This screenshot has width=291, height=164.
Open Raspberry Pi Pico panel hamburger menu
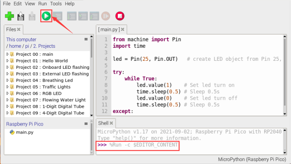[x=86, y=124]
